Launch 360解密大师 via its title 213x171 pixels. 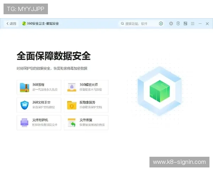pyautogui.click(x=88, y=85)
